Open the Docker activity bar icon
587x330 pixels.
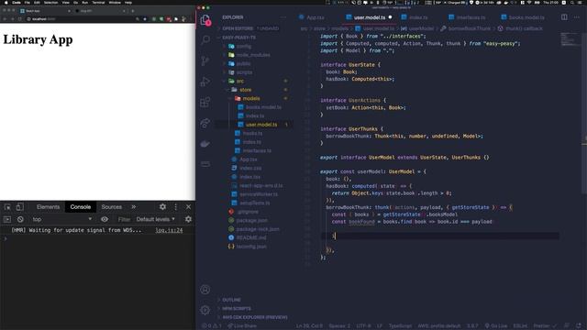point(205,144)
